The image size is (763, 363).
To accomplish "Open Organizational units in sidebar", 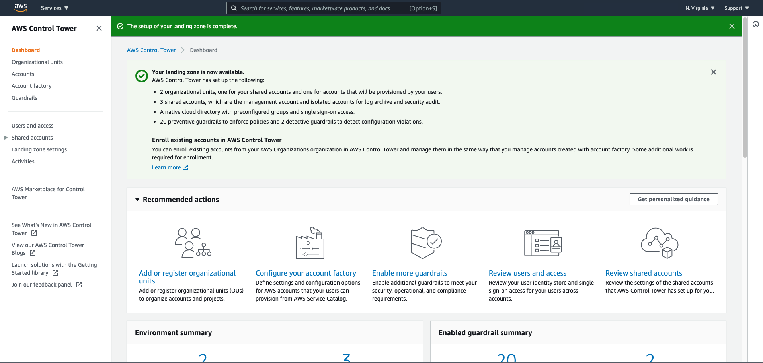I will (37, 62).
